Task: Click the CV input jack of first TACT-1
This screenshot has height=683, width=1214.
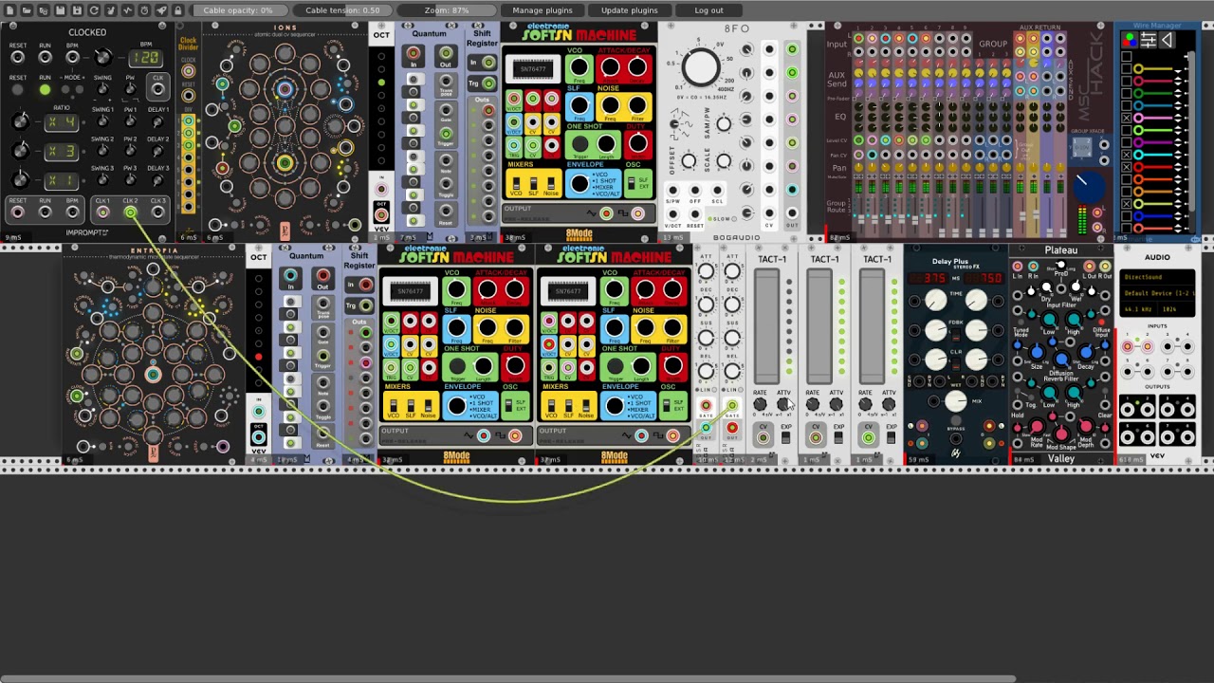Action: pos(763,438)
